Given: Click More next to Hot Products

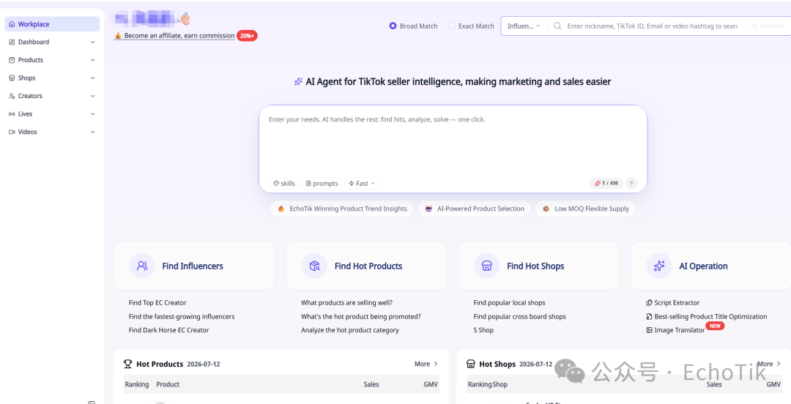Looking at the screenshot, I should [x=426, y=364].
